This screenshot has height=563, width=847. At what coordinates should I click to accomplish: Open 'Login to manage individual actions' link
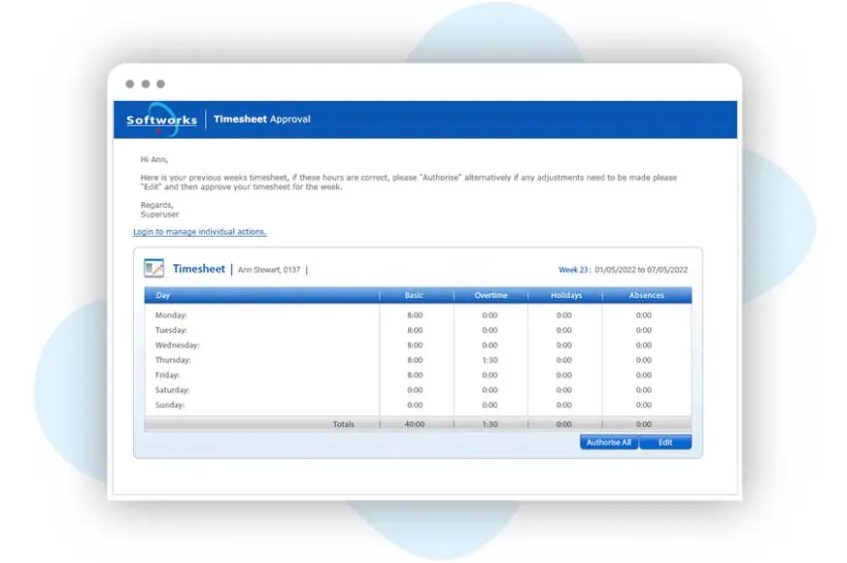(x=200, y=232)
